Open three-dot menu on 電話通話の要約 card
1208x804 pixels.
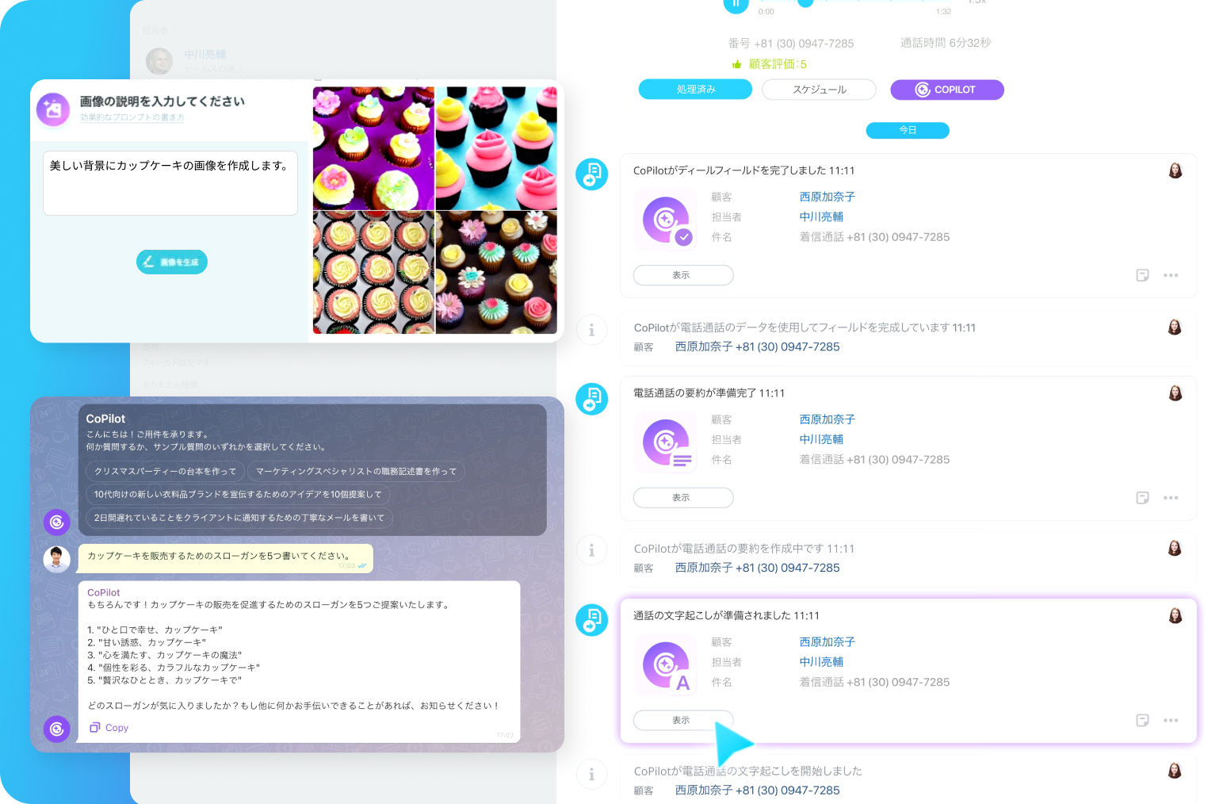click(x=1171, y=498)
